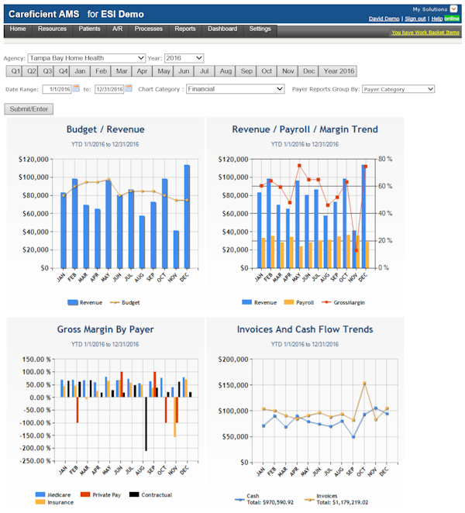Click the end date field 12/31/2016
465x513 pixels.
coord(109,89)
